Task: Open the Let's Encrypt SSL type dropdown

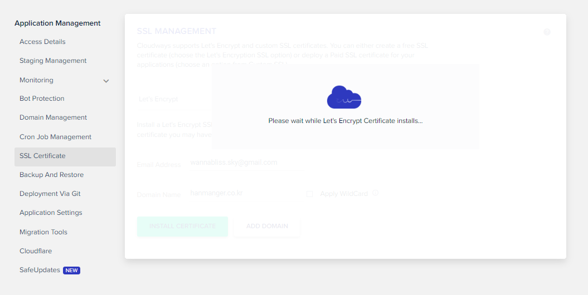Action: (174, 99)
